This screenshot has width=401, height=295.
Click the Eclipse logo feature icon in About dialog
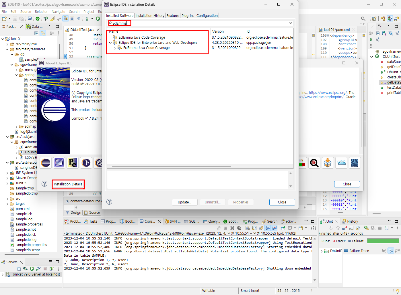coord(46,163)
